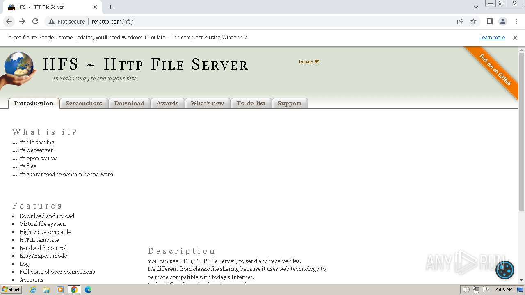Open the Learn more link
The width and height of the screenshot is (525, 295).
492,38
